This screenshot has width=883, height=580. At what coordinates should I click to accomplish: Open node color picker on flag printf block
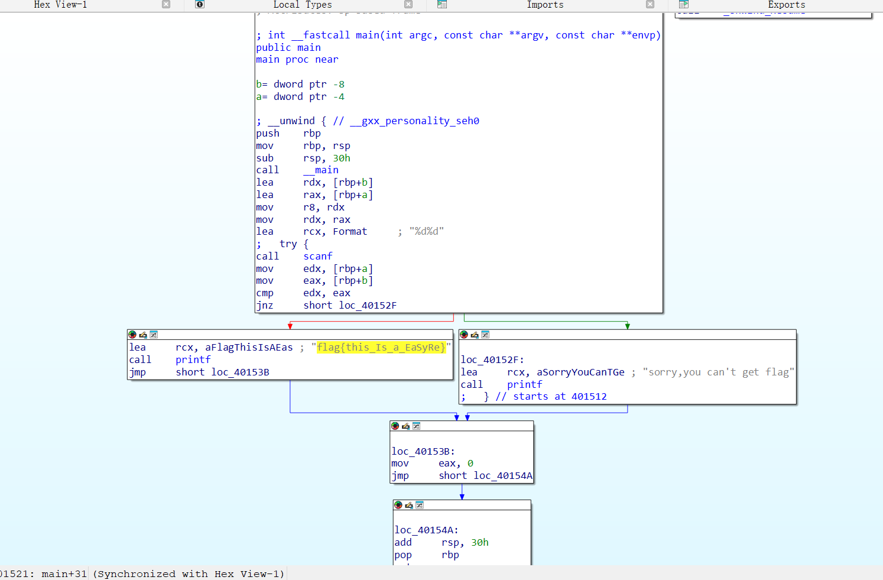132,335
